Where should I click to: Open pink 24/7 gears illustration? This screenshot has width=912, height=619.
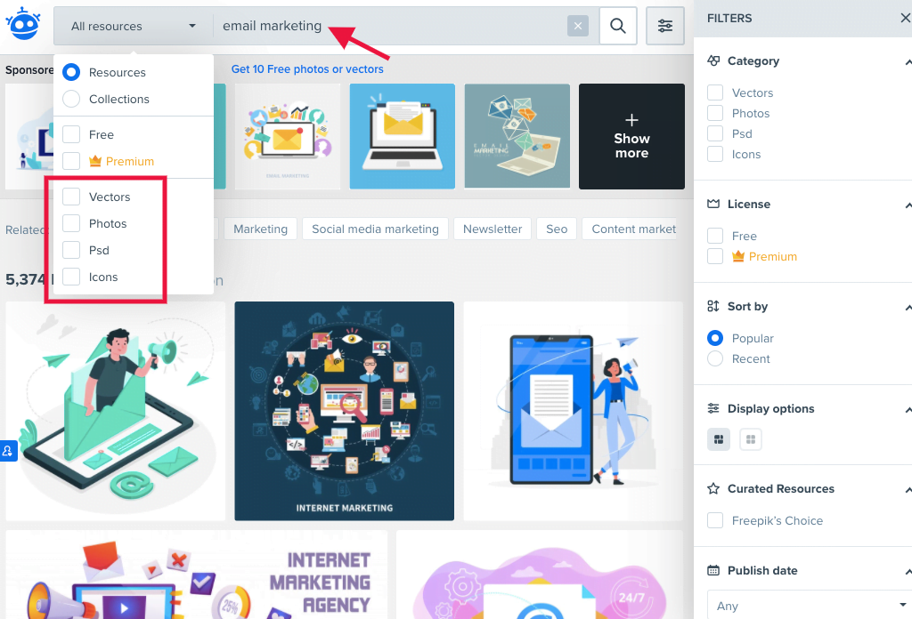(x=540, y=575)
